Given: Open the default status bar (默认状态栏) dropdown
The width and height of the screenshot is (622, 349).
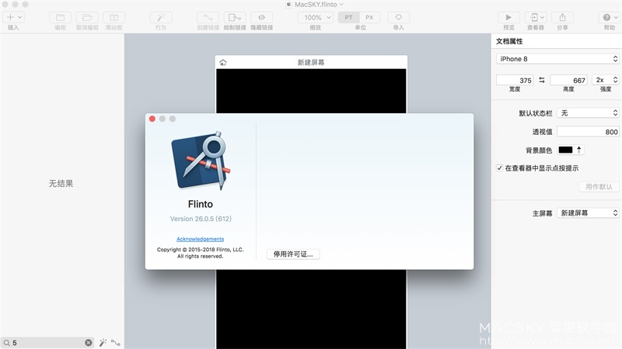Looking at the screenshot, I should tap(588, 113).
